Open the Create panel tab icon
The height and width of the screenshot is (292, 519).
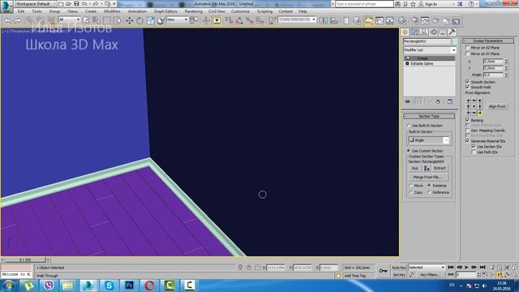(x=405, y=32)
